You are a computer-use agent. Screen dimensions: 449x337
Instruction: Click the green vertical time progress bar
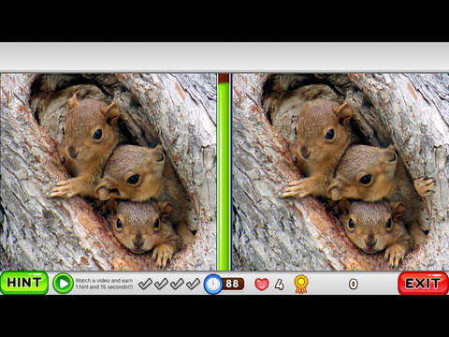(224, 176)
